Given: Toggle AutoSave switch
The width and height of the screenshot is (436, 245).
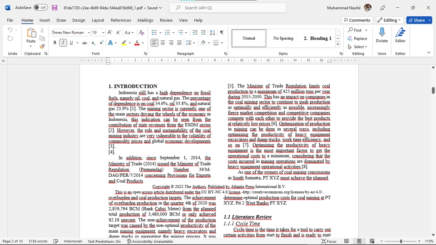Looking at the screenshot, I should pyautogui.click(x=40, y=8).
